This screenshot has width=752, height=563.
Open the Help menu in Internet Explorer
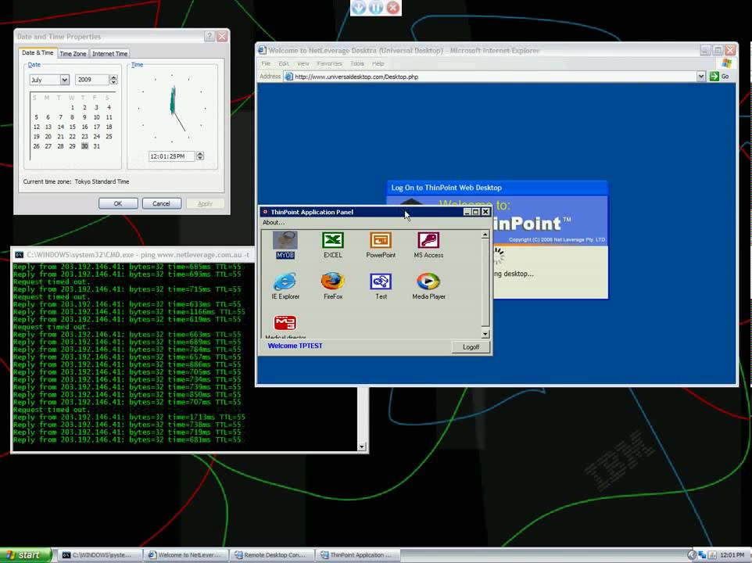378,63
